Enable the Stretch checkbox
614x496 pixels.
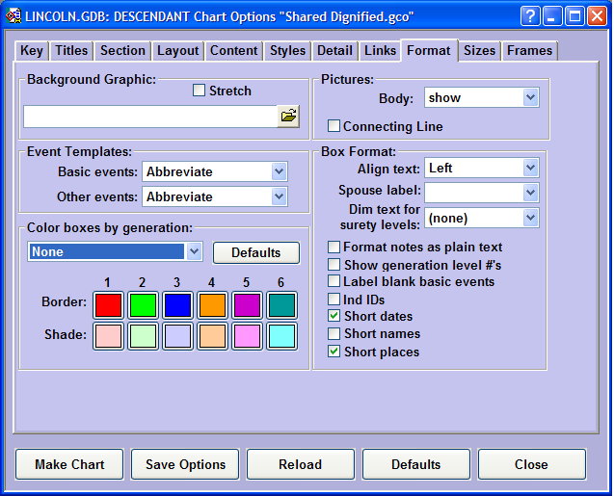click(200, 91)
